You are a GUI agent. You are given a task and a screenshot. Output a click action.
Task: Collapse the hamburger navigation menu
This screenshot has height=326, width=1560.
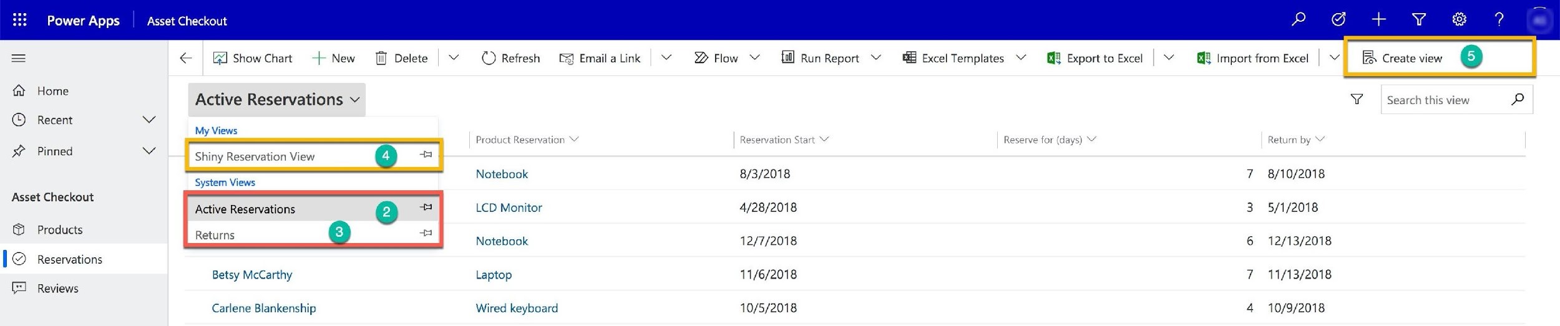click(19, 58)
